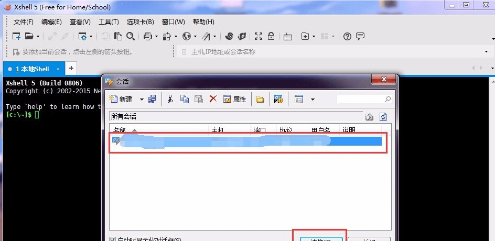Expand the view mode dropdown arrow
495x241 pixels.
point(313,100)
